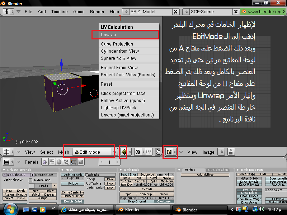Click the material color swatch
This screenshot has width=287, height=215.
coord(32,186)
